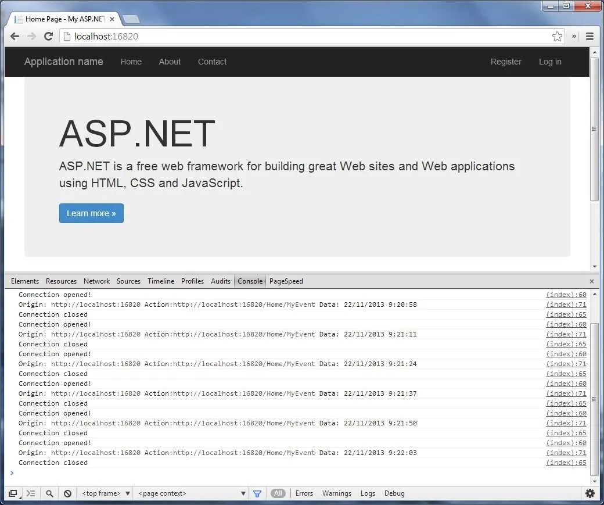
Task: Click the Log in link
Action: (550, 62)
